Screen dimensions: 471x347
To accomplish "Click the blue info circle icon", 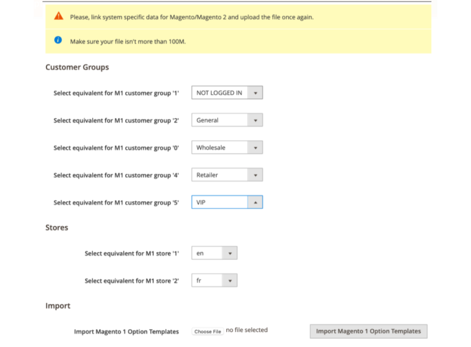I will [x=58, y=41].
